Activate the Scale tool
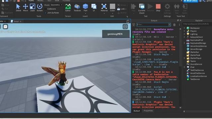The image size is (212, 119). click(32, 8)
